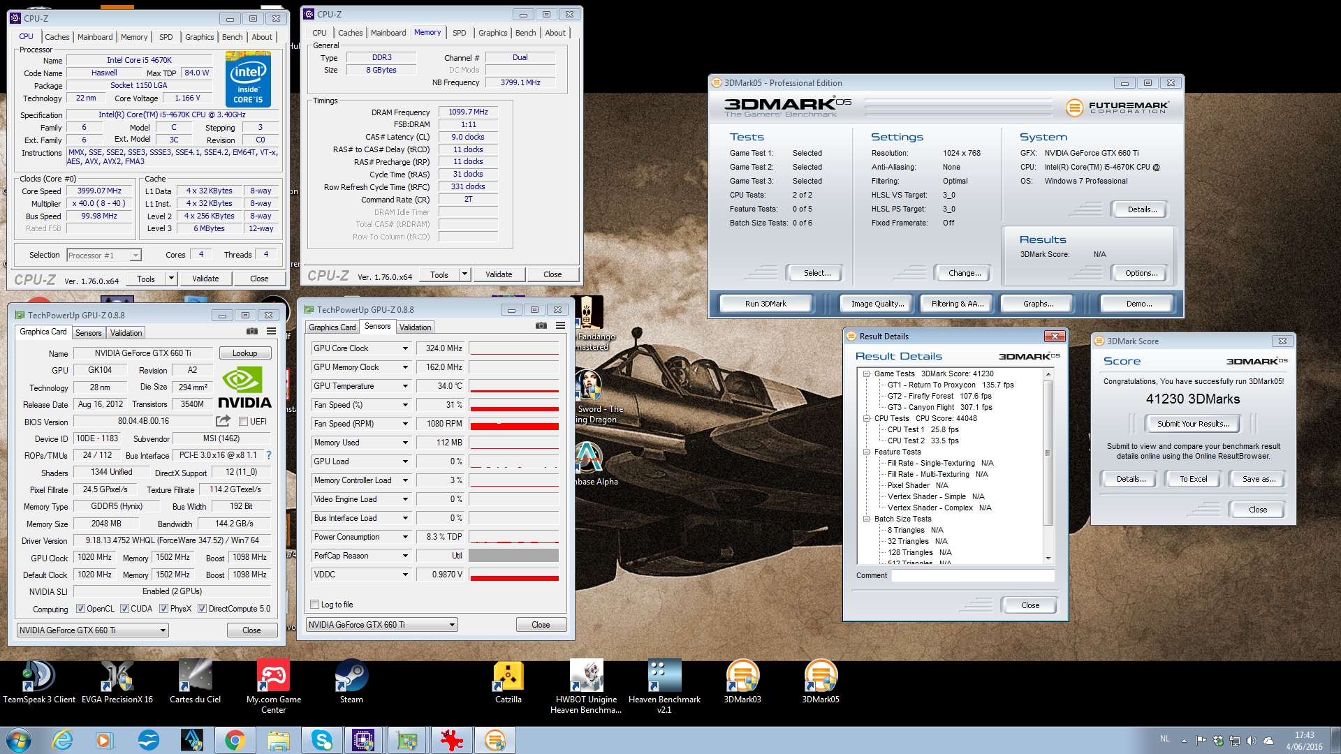1341x754 pixels.
Task: Open HWBOT Unigine Heaven Benchmark shortcut
Action: [x=587, y=687]
